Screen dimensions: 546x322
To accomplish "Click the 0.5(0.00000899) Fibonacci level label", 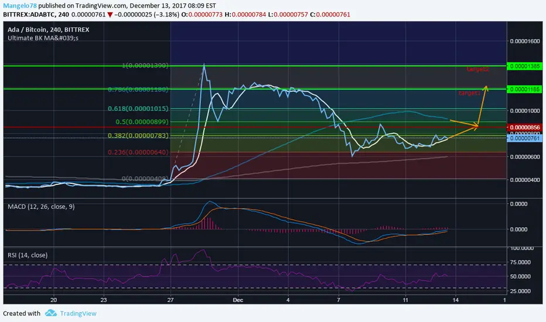I will [142, 122].
